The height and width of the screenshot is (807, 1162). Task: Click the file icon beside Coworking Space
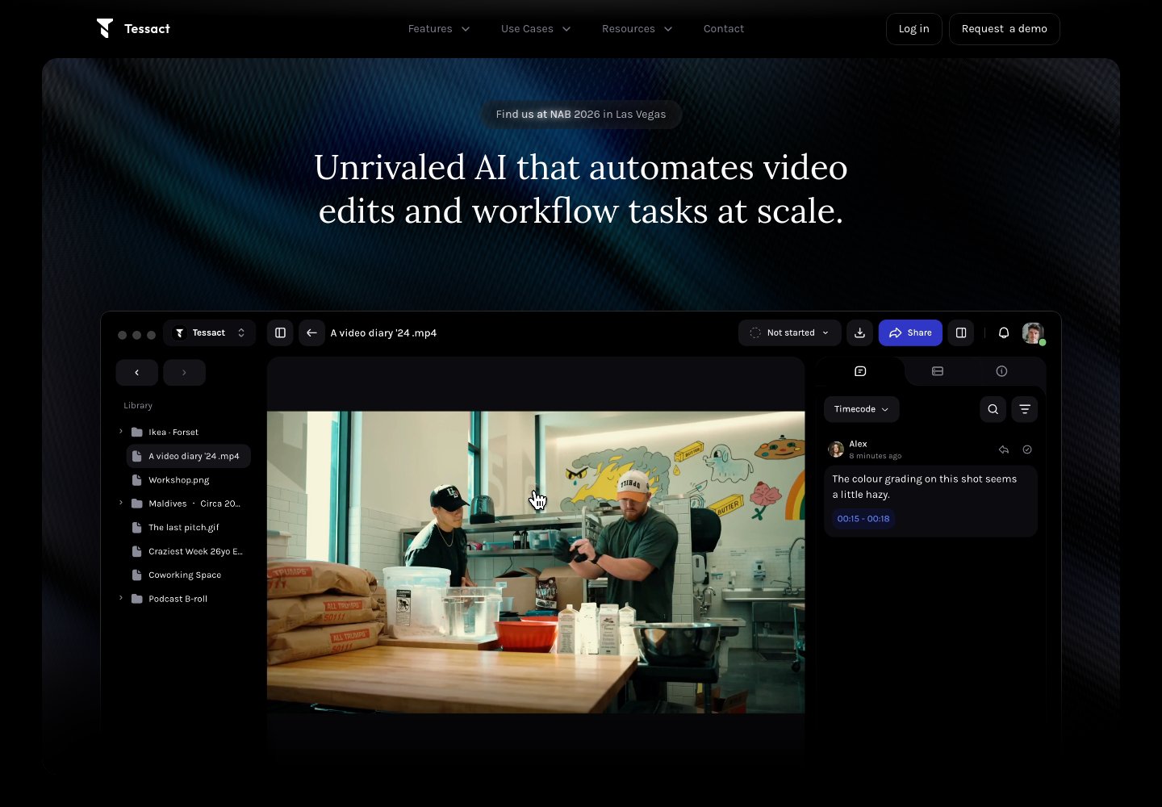coord(137,575)
